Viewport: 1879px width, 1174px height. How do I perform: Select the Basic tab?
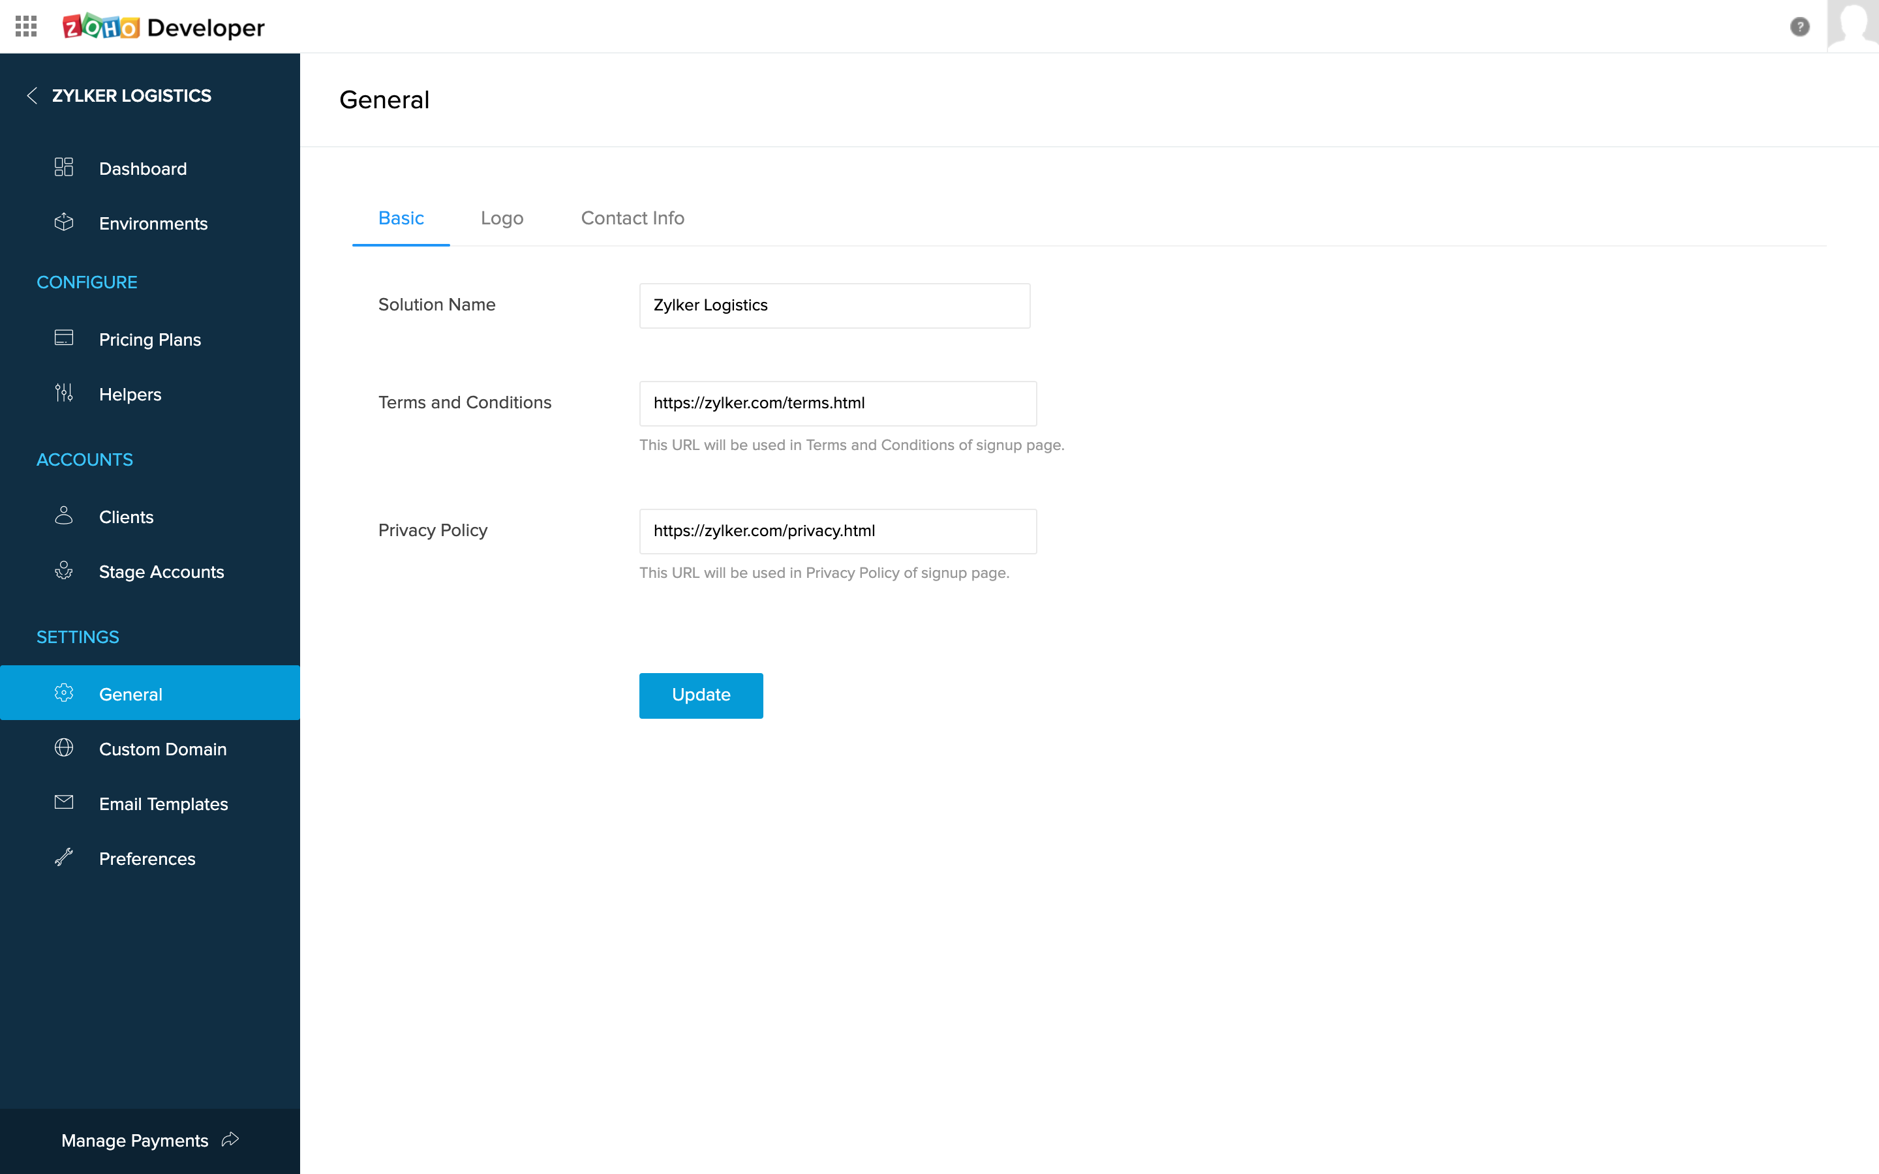pyautogui.click(x=401, y=218)
